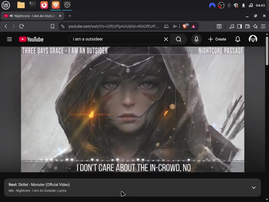Open a new browser tab
269x202 pixels.
tap(70, 16)
